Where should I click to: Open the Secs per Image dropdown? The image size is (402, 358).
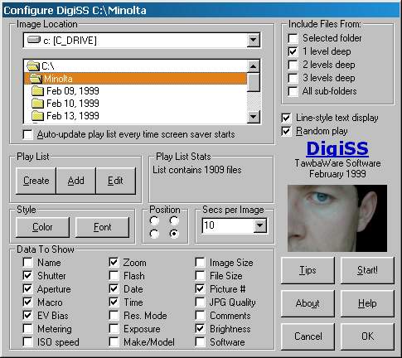(x=259, y=225)
